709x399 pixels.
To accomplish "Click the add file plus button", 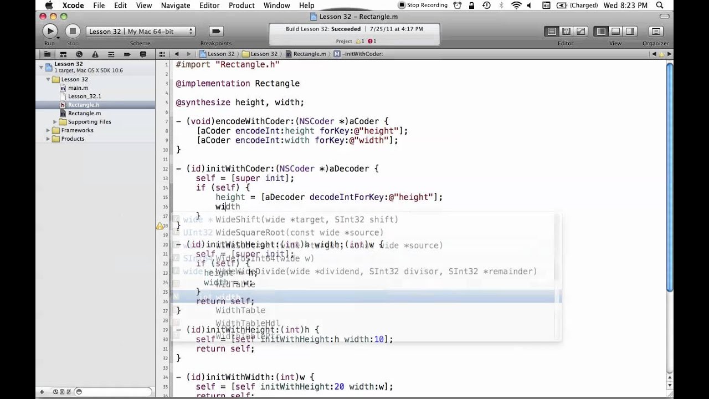I will pos(42,392).
